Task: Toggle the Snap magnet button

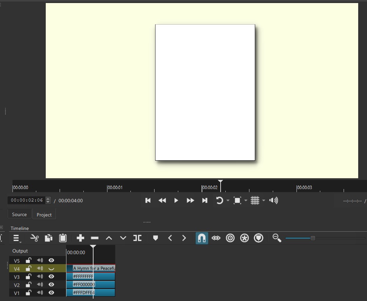Action: 202,238
